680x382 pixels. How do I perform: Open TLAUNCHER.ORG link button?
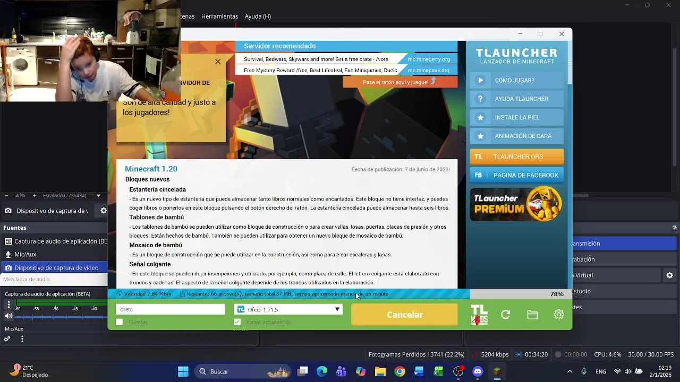[516, 157]
